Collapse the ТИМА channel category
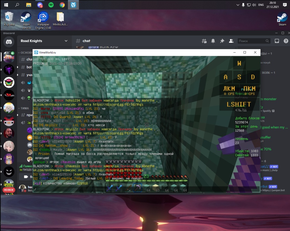This screenshot has height=231, width=290. 24,108
